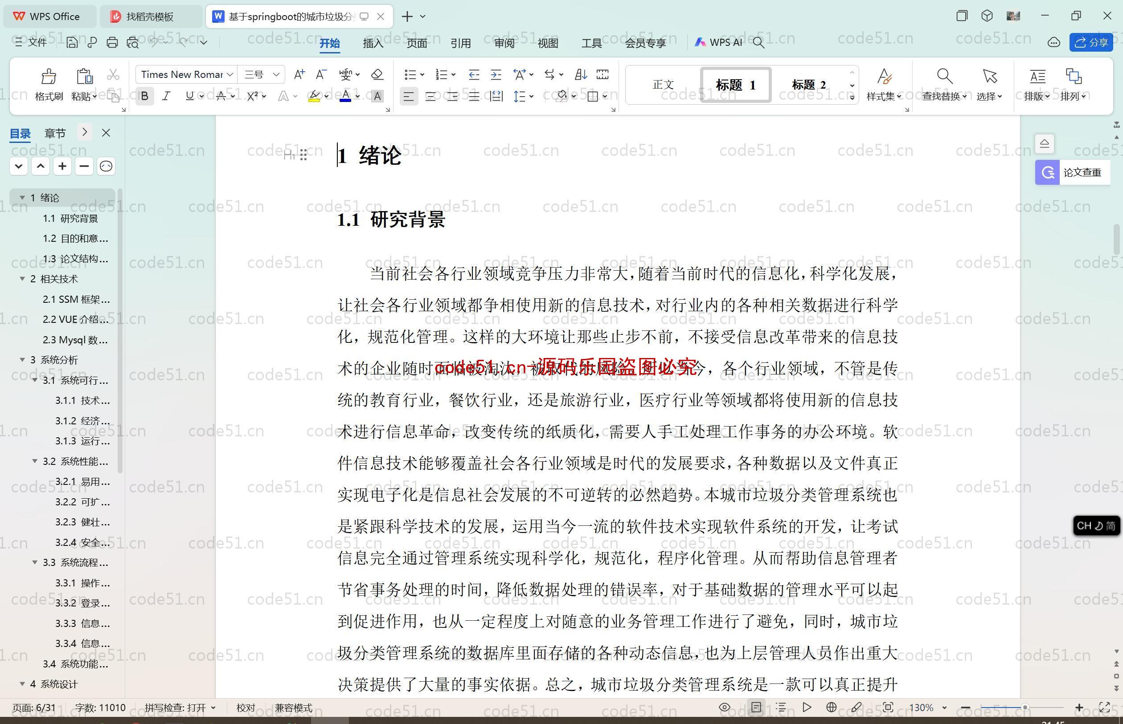Switch to the 插入 (Insert) ribbon tab

click(373, 43)
